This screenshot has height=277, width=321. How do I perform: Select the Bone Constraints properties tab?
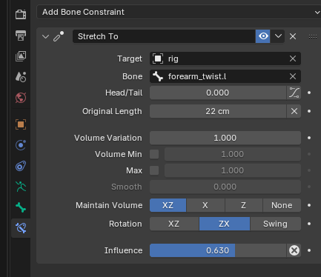pyautogui.click(x=21, y=228)
